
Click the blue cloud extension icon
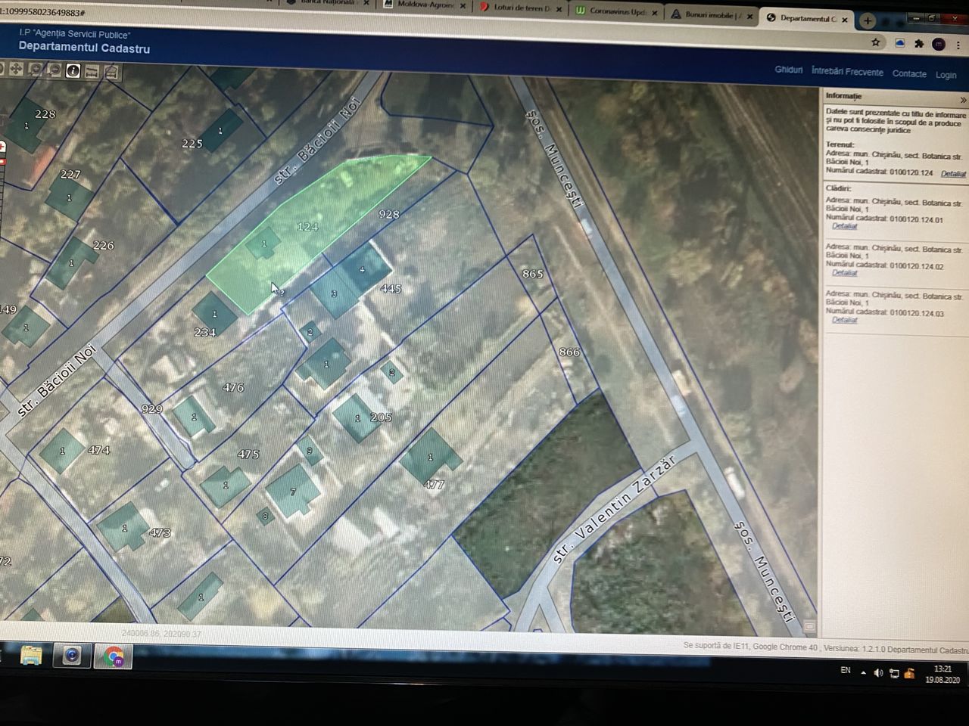[900, 43]
